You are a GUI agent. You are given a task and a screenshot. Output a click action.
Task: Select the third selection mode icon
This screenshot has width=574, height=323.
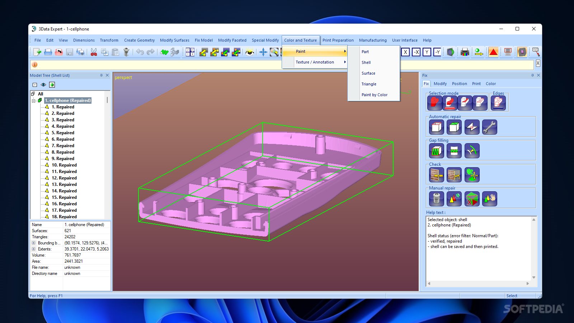click(x=465, y=103)
